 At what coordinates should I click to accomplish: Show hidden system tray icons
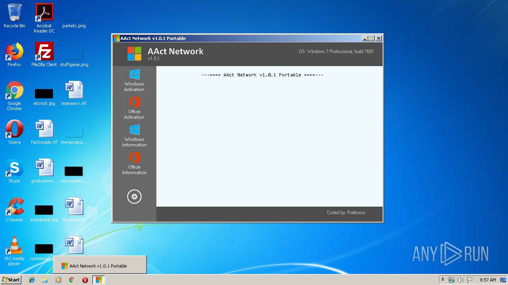pos(443,280)
